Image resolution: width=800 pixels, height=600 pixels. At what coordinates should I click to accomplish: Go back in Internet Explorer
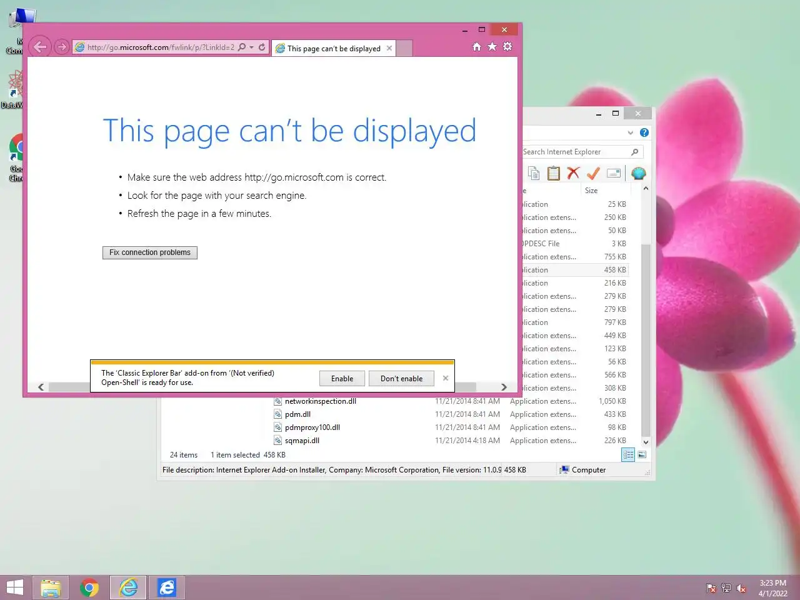point(40,47)
